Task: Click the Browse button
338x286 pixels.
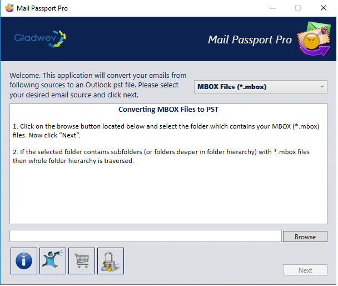Action: pos(305,238)
